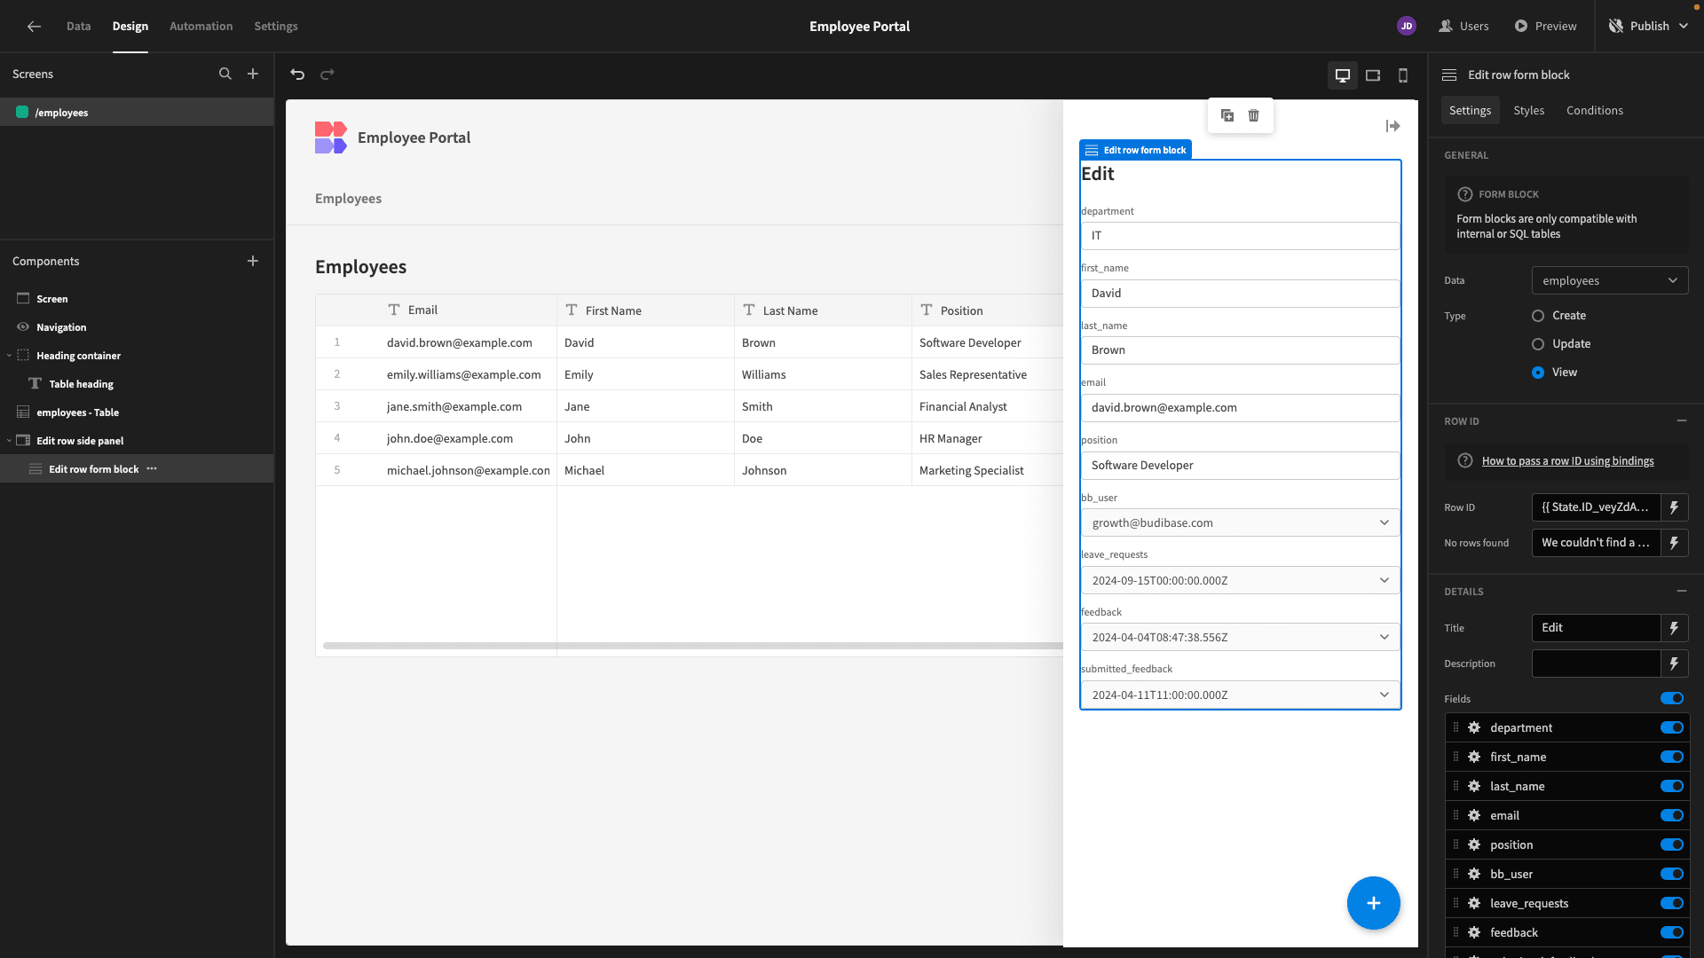This screenshot has height=958, width=1704.
Task: Switch to tablet preview icon
Action: pos(1373,75)
